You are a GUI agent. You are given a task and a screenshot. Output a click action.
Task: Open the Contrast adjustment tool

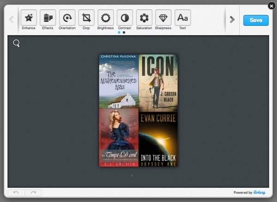(125, 18)
